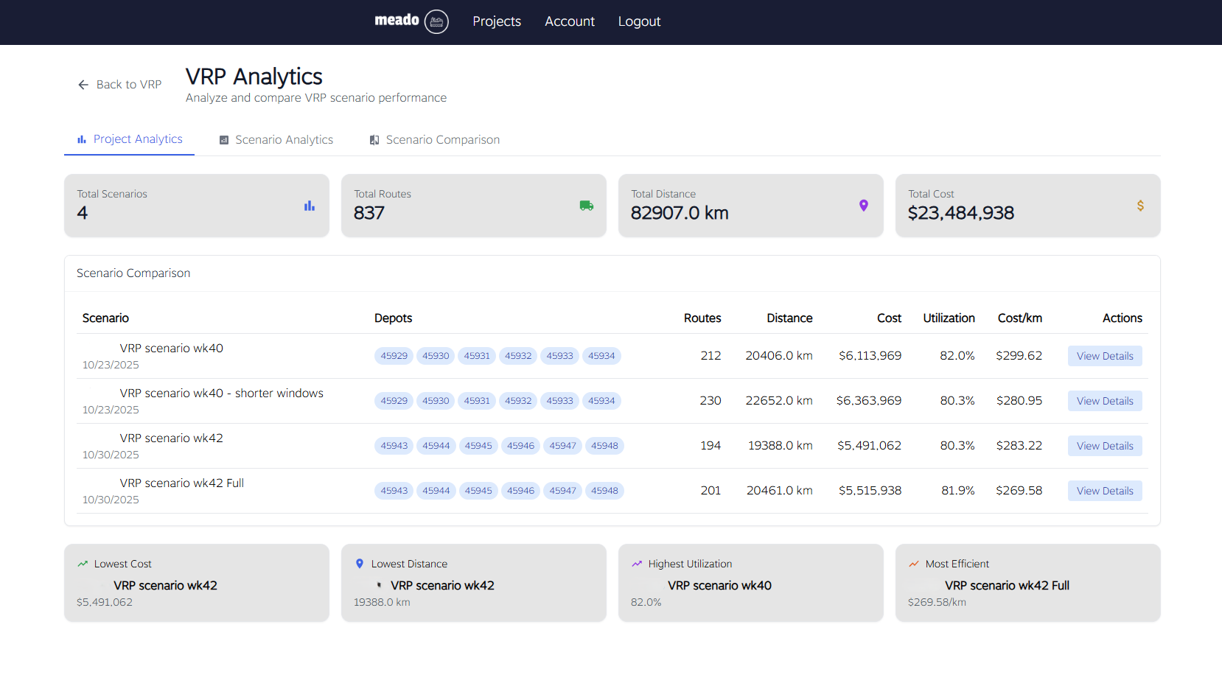Click depot badge 45948 for VRP scenario wk42
1222x689 pixels.
tap(604, 445)
